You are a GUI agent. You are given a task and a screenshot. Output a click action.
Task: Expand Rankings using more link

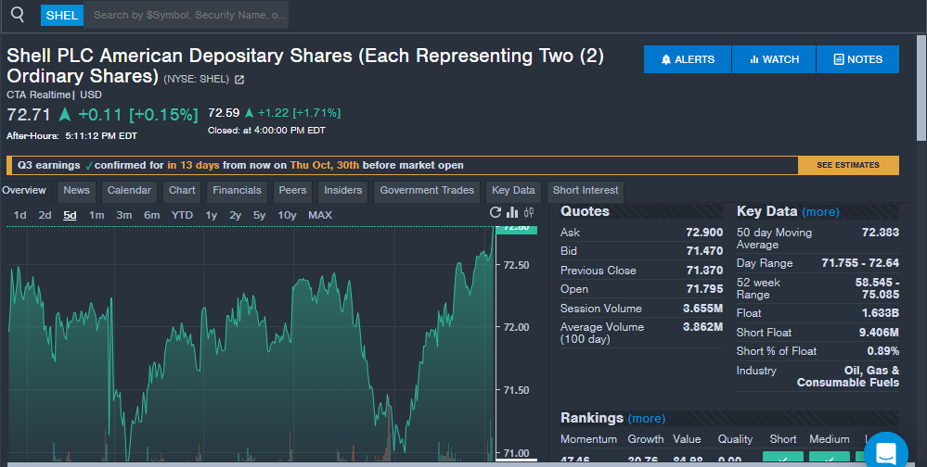tap(646, 418)
